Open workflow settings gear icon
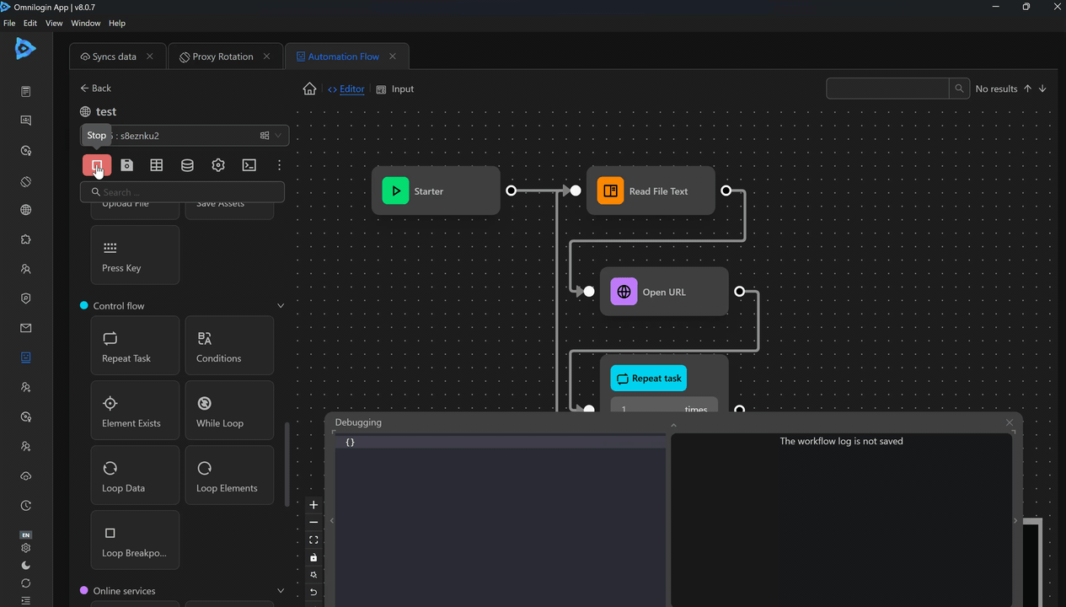Image resolution: width=1066 pixels, height=607 pixels. (x=218, y=165)
